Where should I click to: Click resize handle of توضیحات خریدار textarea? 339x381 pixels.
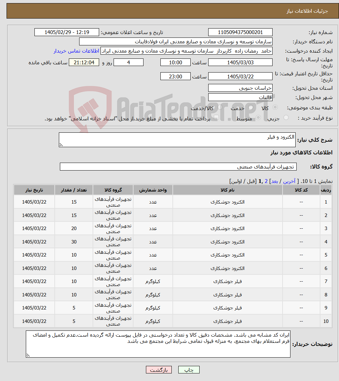tap(28, 355)
